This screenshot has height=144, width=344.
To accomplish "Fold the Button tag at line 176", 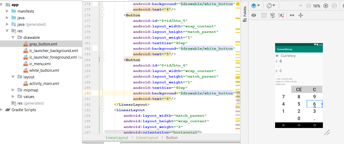I will [x=103, y=15].
